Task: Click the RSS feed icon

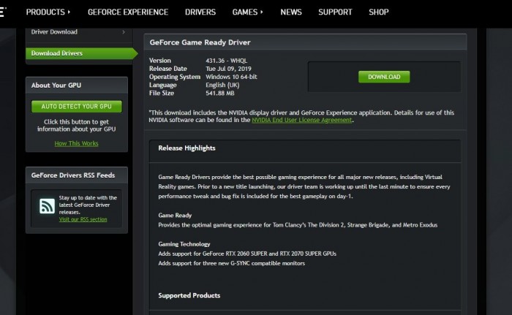Action: coord(47,205)
